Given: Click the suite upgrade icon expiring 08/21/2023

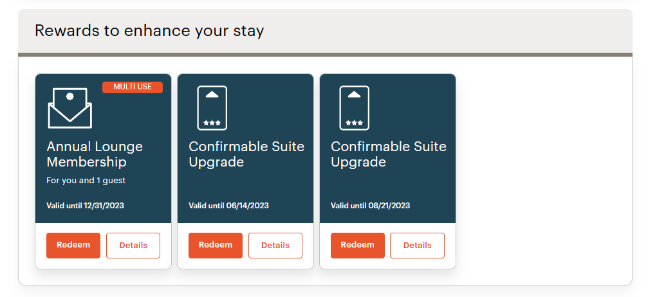Looking at the screenshot, I should pos(354,107).
